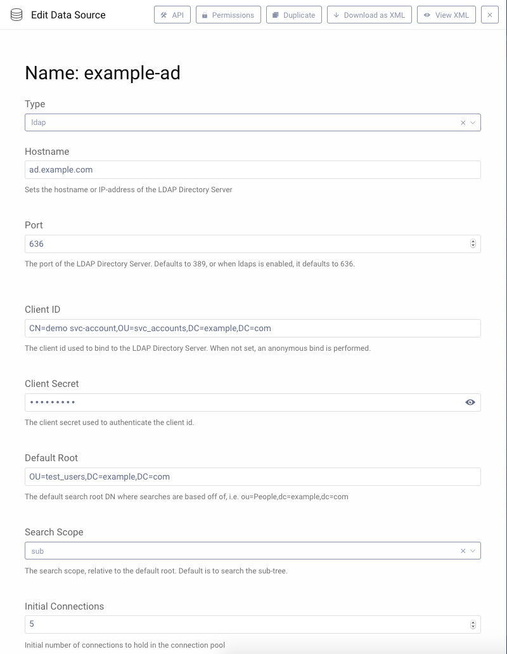The height and width of the screenshot is (654, 507).
Task: Reveal the Client Secret value with the eye toggle
Action: [x=470, y=402]
